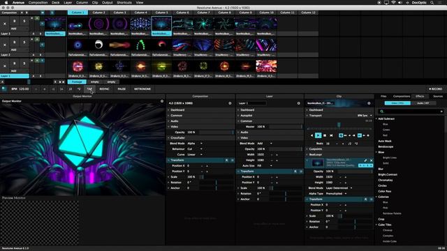Screen dimensions: 447x251
Task: Open Clip Alpha Type Premultiplied dropdown
Action: [x=336, y=194]
